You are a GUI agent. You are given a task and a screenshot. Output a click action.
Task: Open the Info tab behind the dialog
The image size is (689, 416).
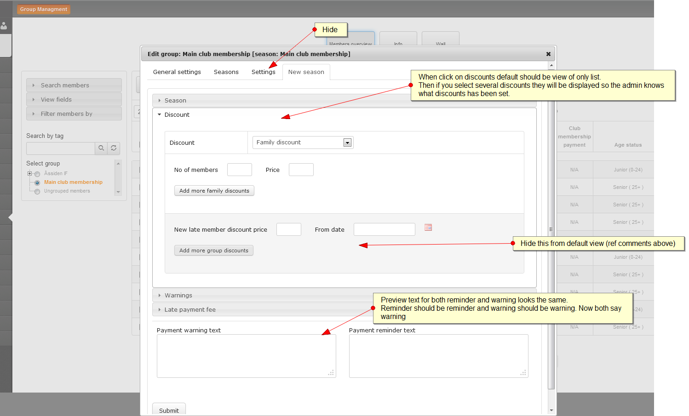398,39
